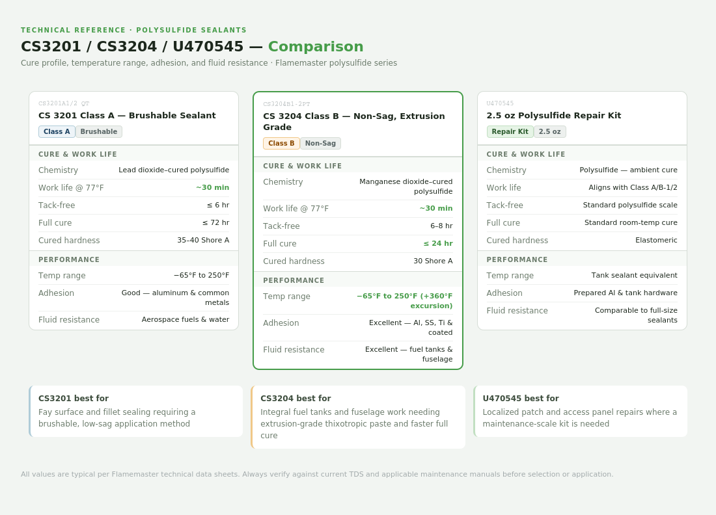This screenshot has width=716, height=515.
Task: Click the 'Class B' badge
Action: [281, 143]
